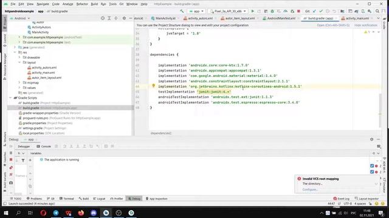Expand the java (generated) folder

point(15,47)
